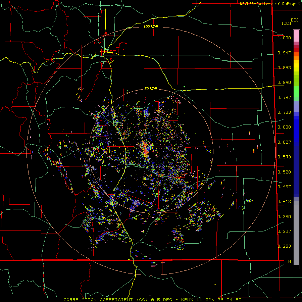302x302 pixels.
Task: Click the 0.253 scale value
Action: point(284,246)
